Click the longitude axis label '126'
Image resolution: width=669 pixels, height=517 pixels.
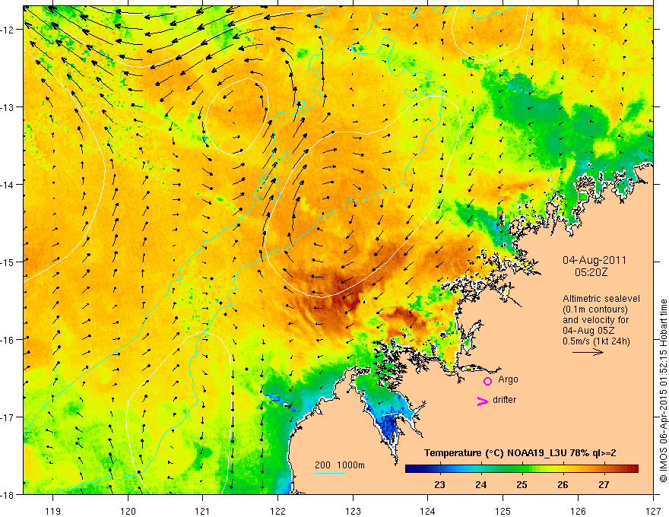pos(578,511)
